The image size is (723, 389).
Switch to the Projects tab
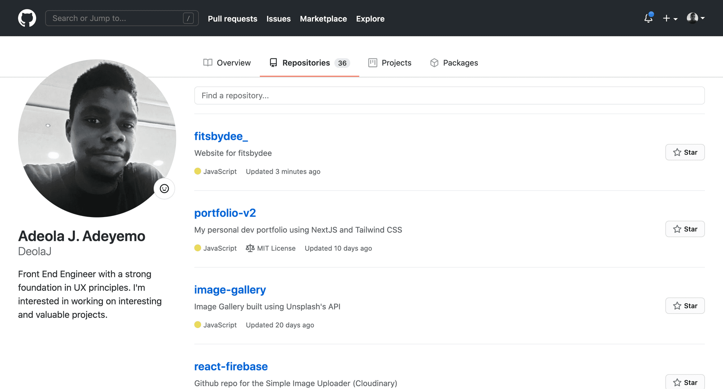tap(390, 63)
